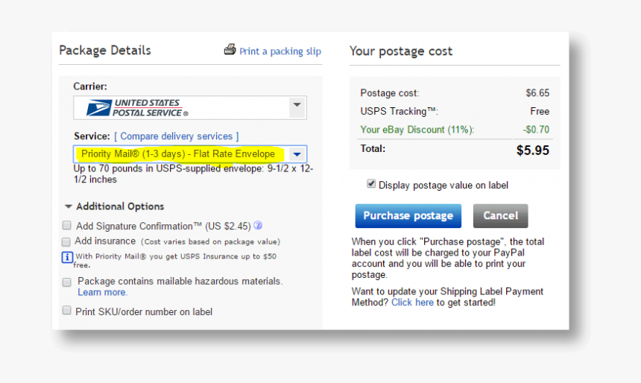Click the help icon after Signature Confirmation
Image resolution: width=641 pixels, height=383 pixels.
pos(258,226)
